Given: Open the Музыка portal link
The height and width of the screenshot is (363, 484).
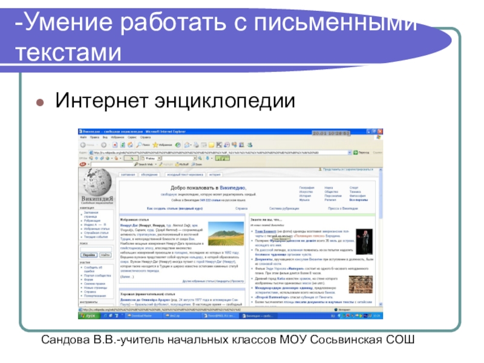Looking at the screenshot, I should pyautogui.click(x=304, y=200).
